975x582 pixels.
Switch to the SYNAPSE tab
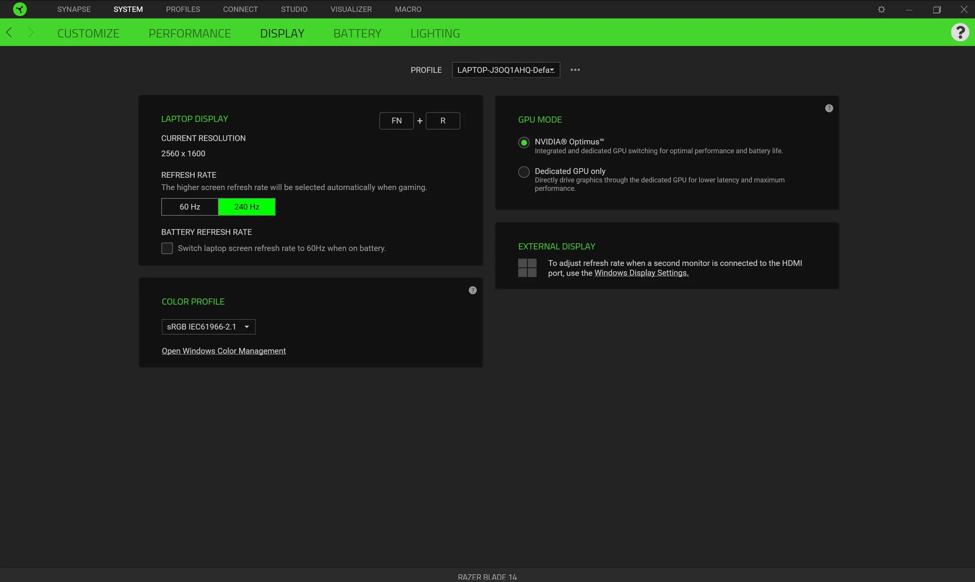(x=74, y=9)
